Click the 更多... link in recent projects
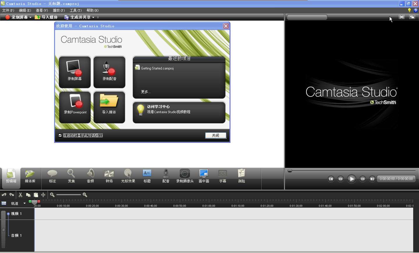 tap(146, 92)
